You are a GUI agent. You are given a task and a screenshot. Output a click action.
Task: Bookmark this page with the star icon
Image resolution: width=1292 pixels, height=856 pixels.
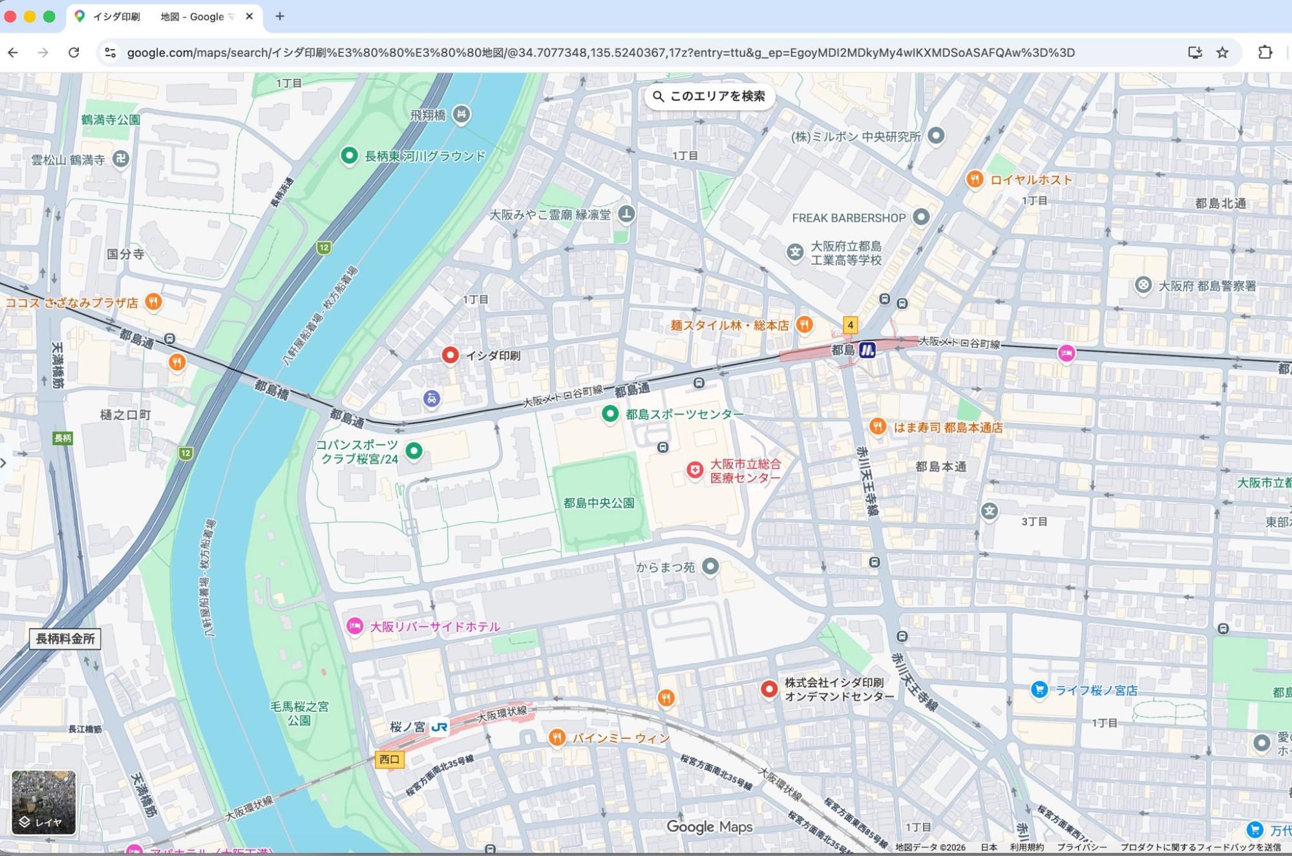coord(1222,52)
